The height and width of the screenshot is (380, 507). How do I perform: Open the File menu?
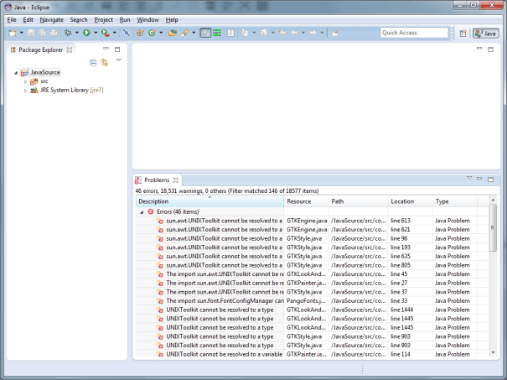12,20
